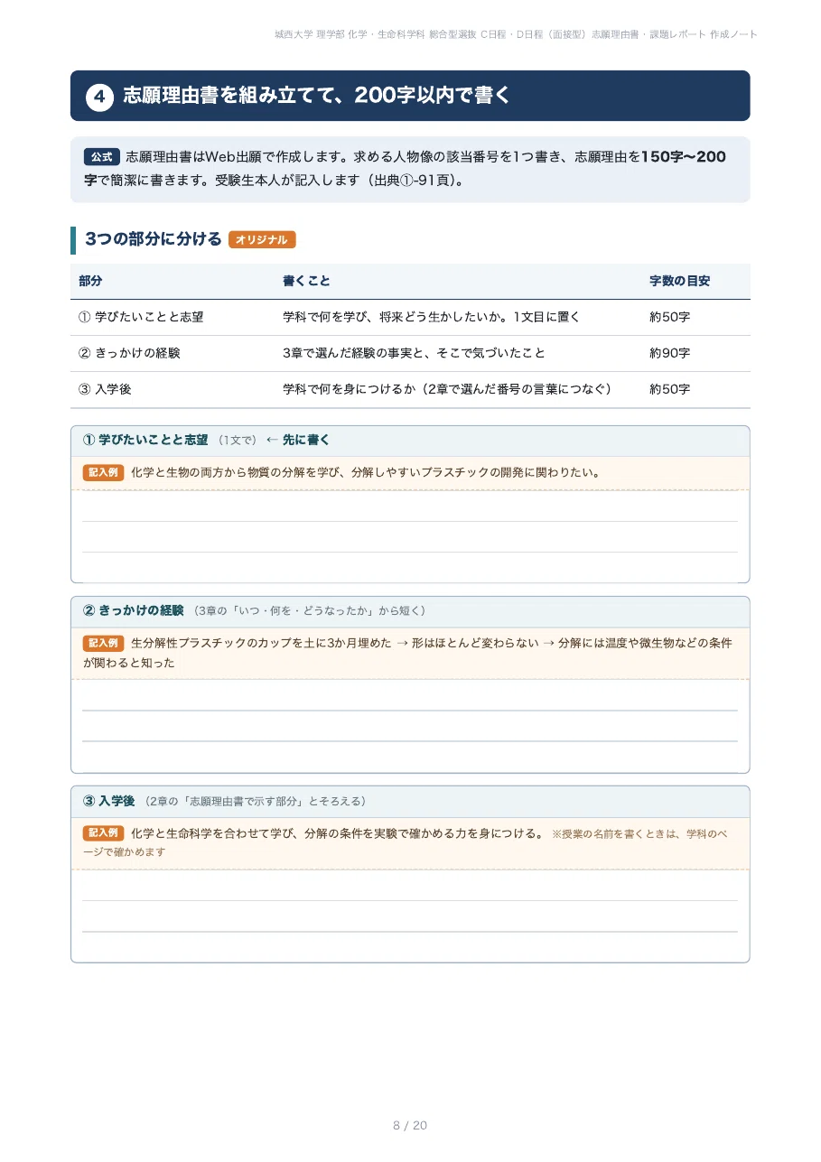
Task: Click the orange オリジナル badge
Action: pos(262,240)
